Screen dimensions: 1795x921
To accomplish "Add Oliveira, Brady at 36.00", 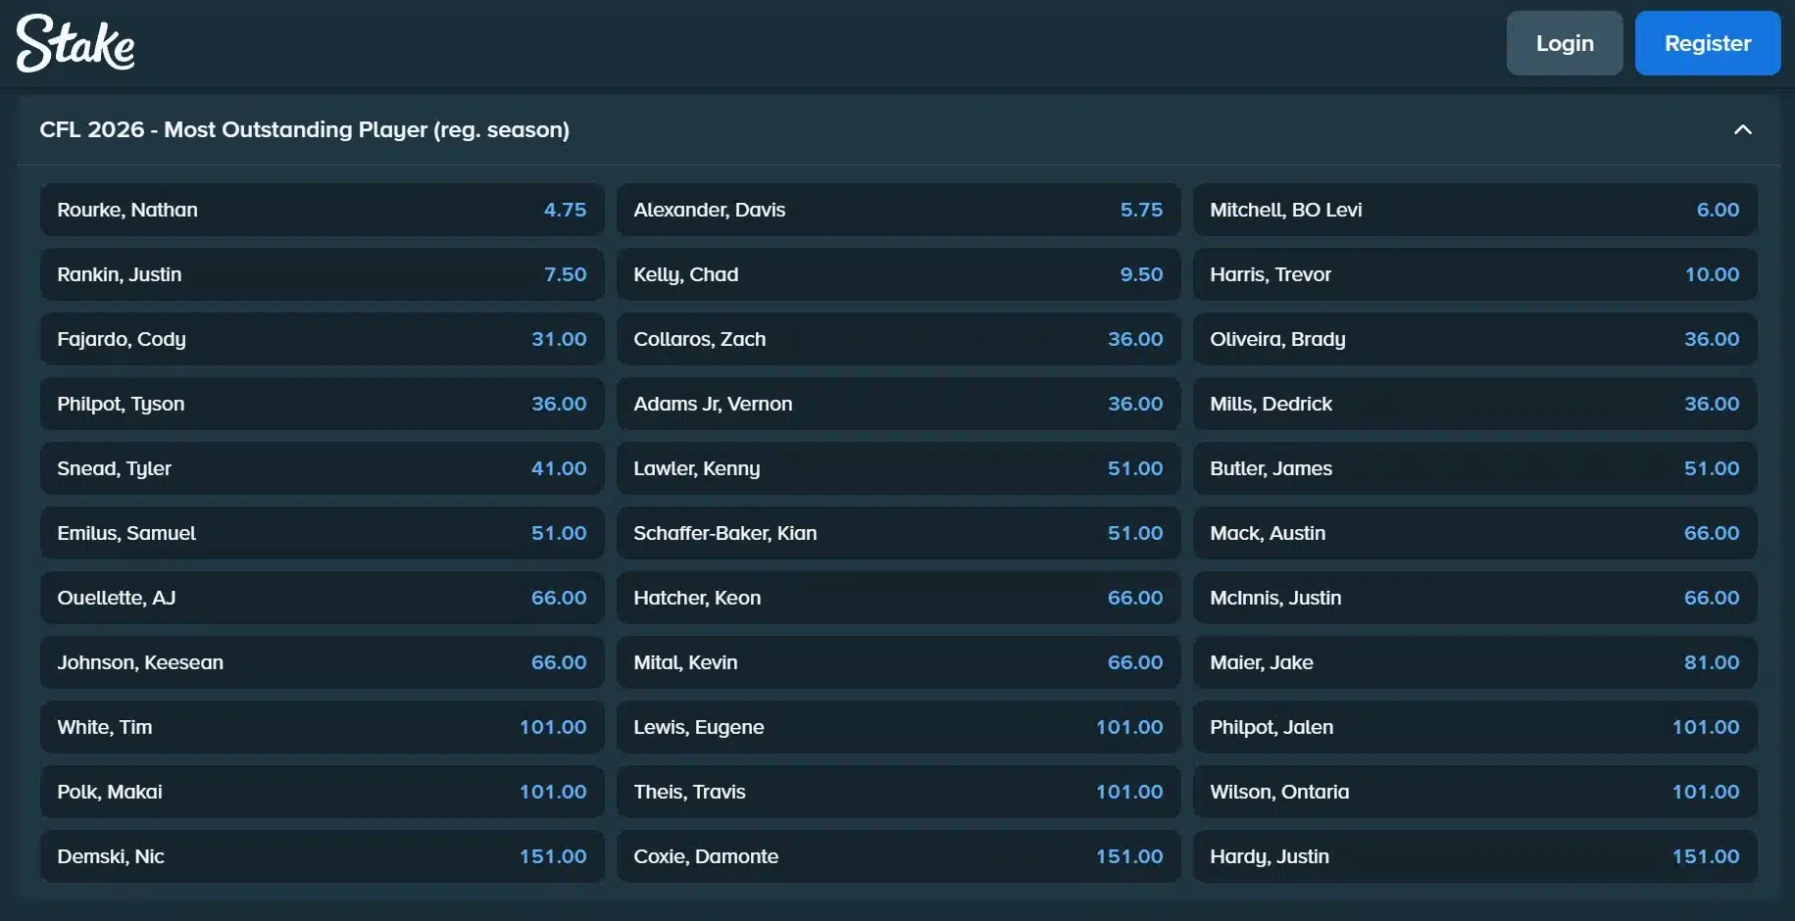I will [1474, 339].
